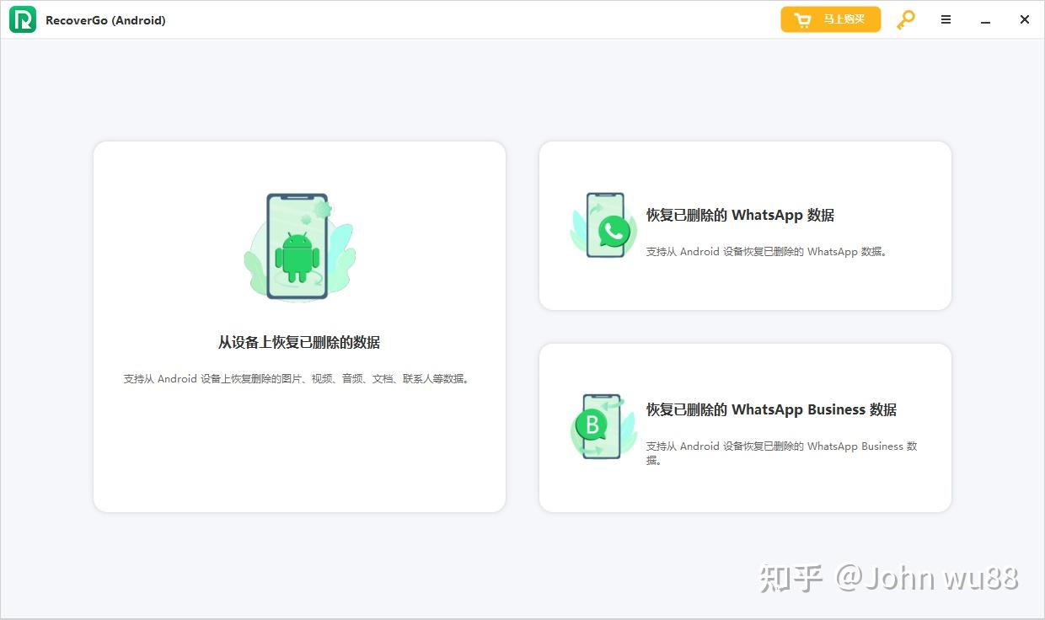
Task: Choose the device data recovery card
Action: [x=299, y=327]
